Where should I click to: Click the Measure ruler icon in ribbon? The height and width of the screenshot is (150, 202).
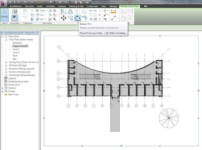tap(113, 12)
